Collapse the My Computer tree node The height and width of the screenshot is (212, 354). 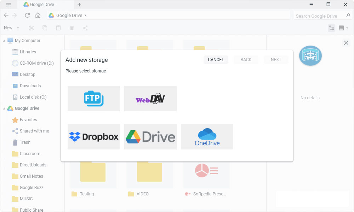(4, 41)
